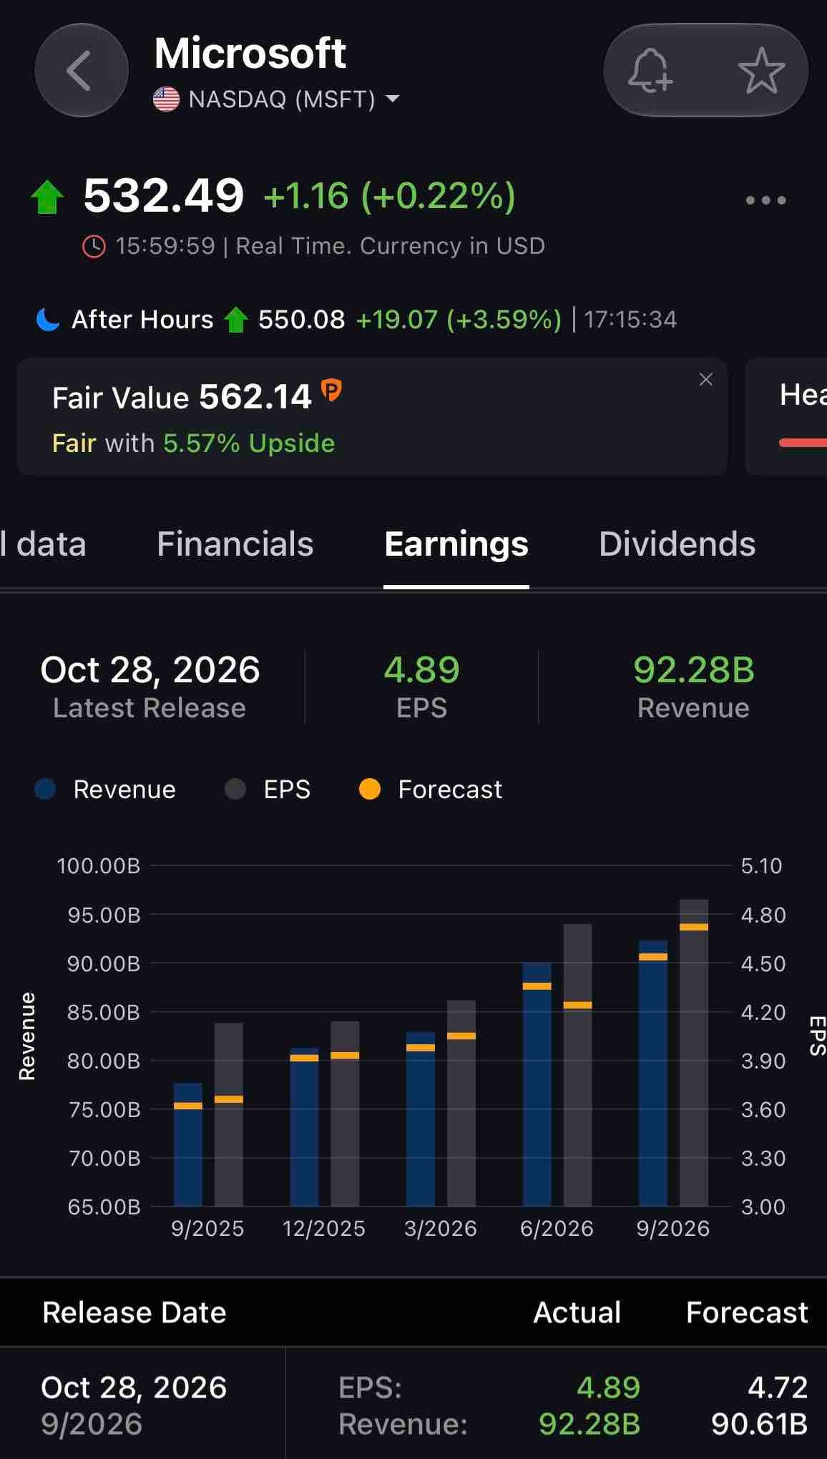The height and width of the screenshot is (1459, 827).
Task: Select the Earnings tab
Action: [456, 544]
